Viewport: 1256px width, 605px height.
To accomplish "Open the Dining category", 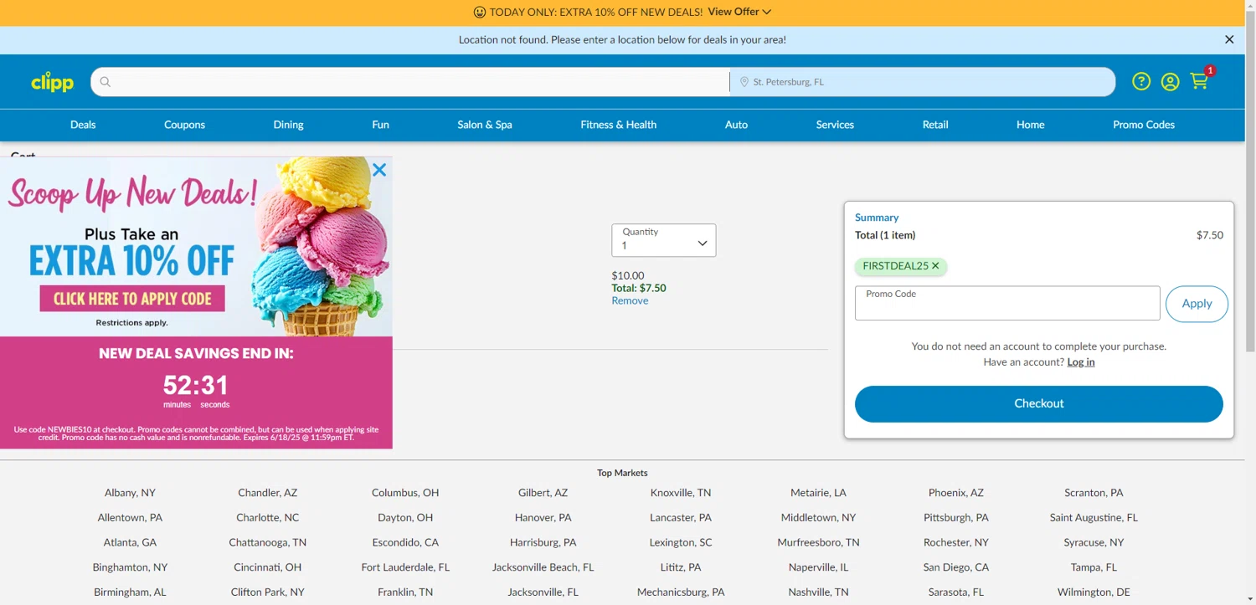I will [288, 125].
